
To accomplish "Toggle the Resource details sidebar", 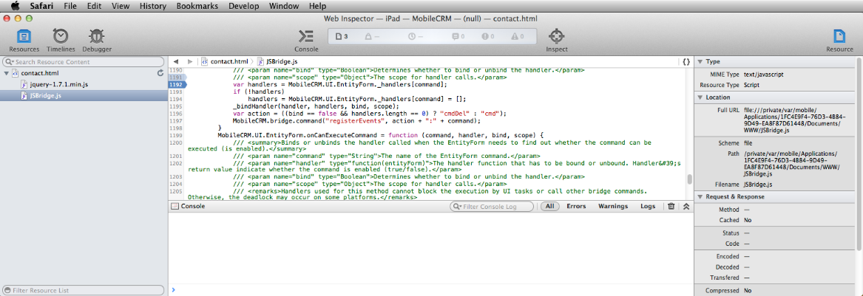I will click(839, 39).
